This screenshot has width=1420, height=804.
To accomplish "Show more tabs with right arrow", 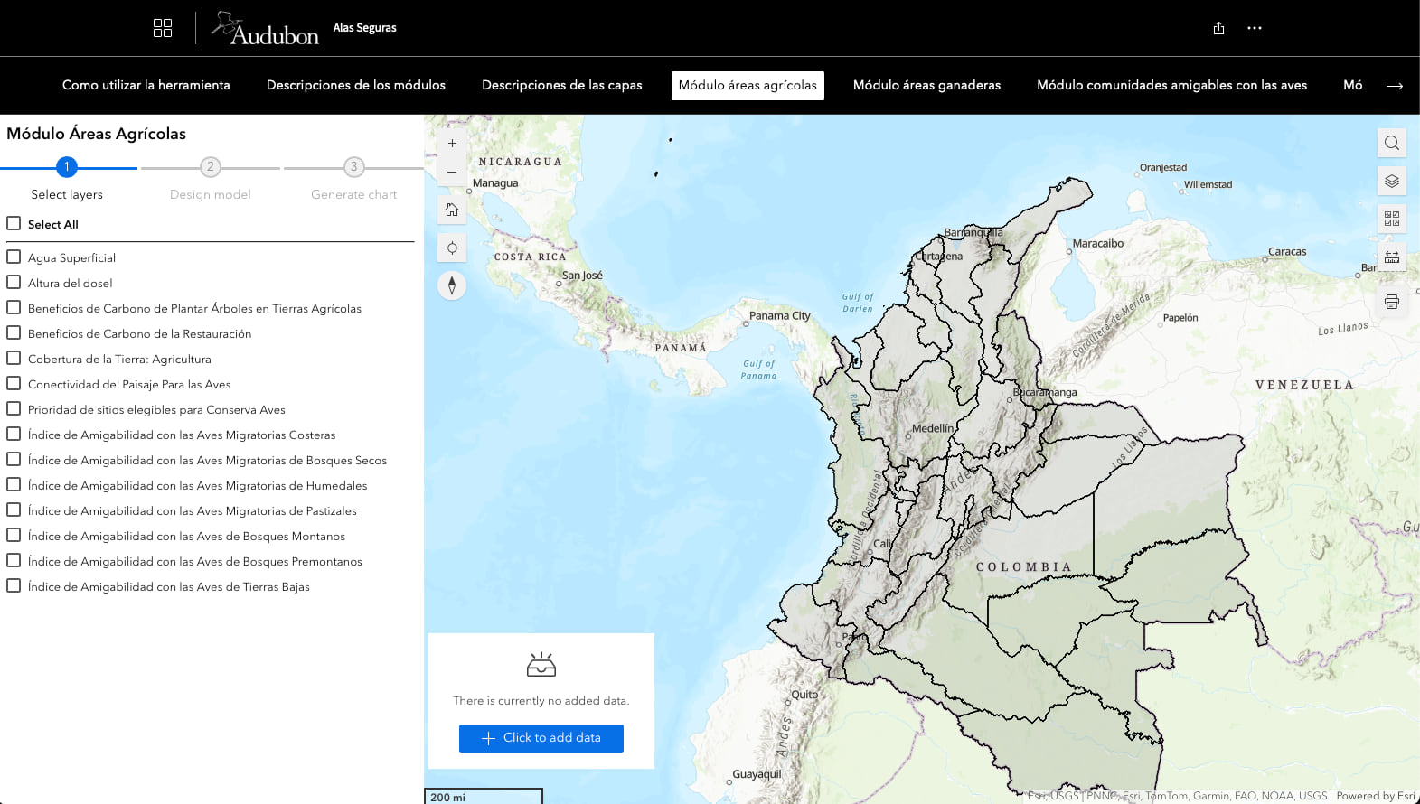I will point(1395,86).
